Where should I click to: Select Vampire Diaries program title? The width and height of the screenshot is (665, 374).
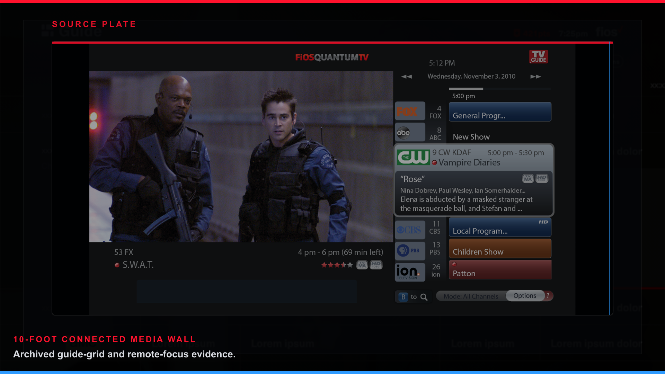(469, 162)
